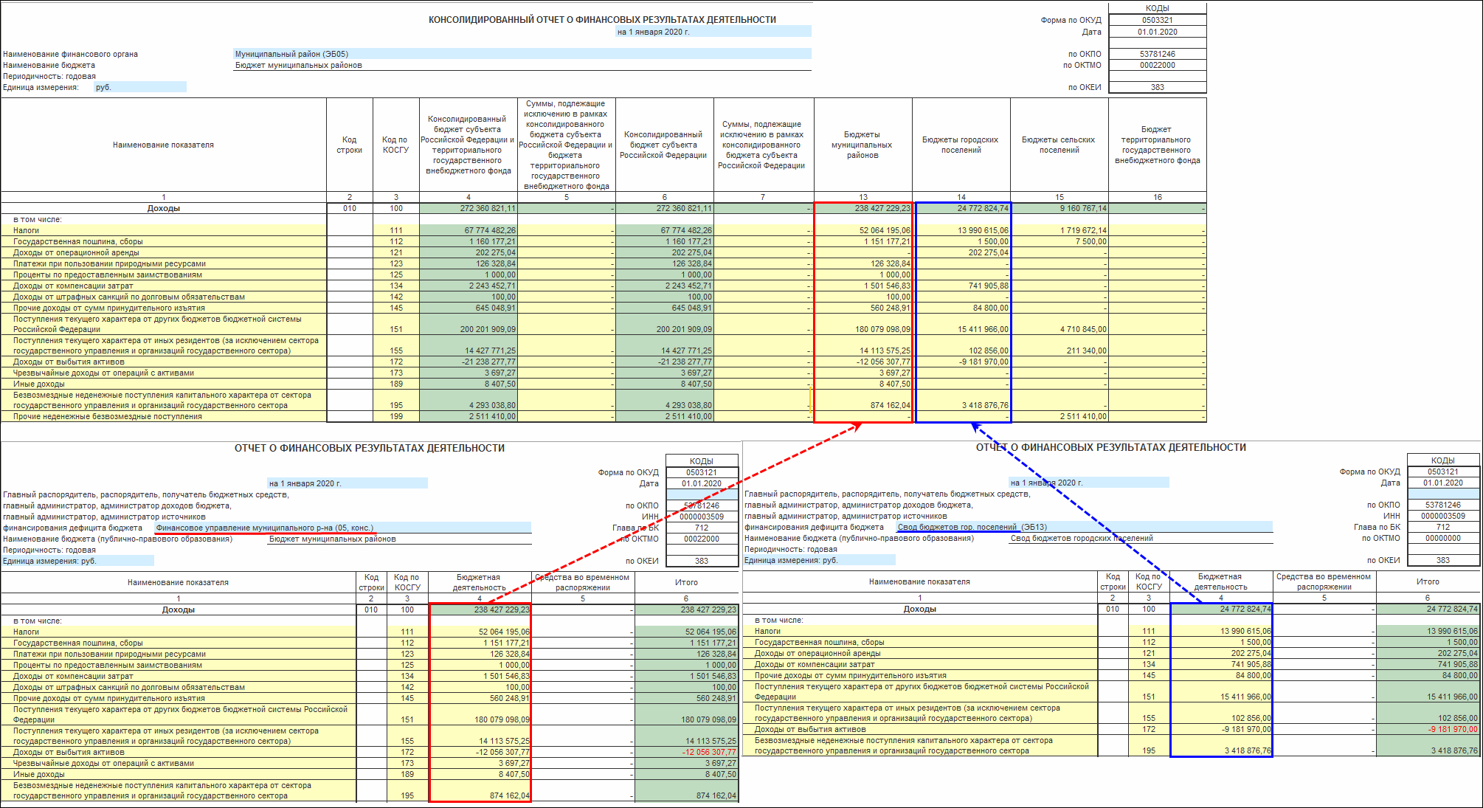Select the 'Муниципальный район (ЭБ05)' financial body field

coord(522,54)
